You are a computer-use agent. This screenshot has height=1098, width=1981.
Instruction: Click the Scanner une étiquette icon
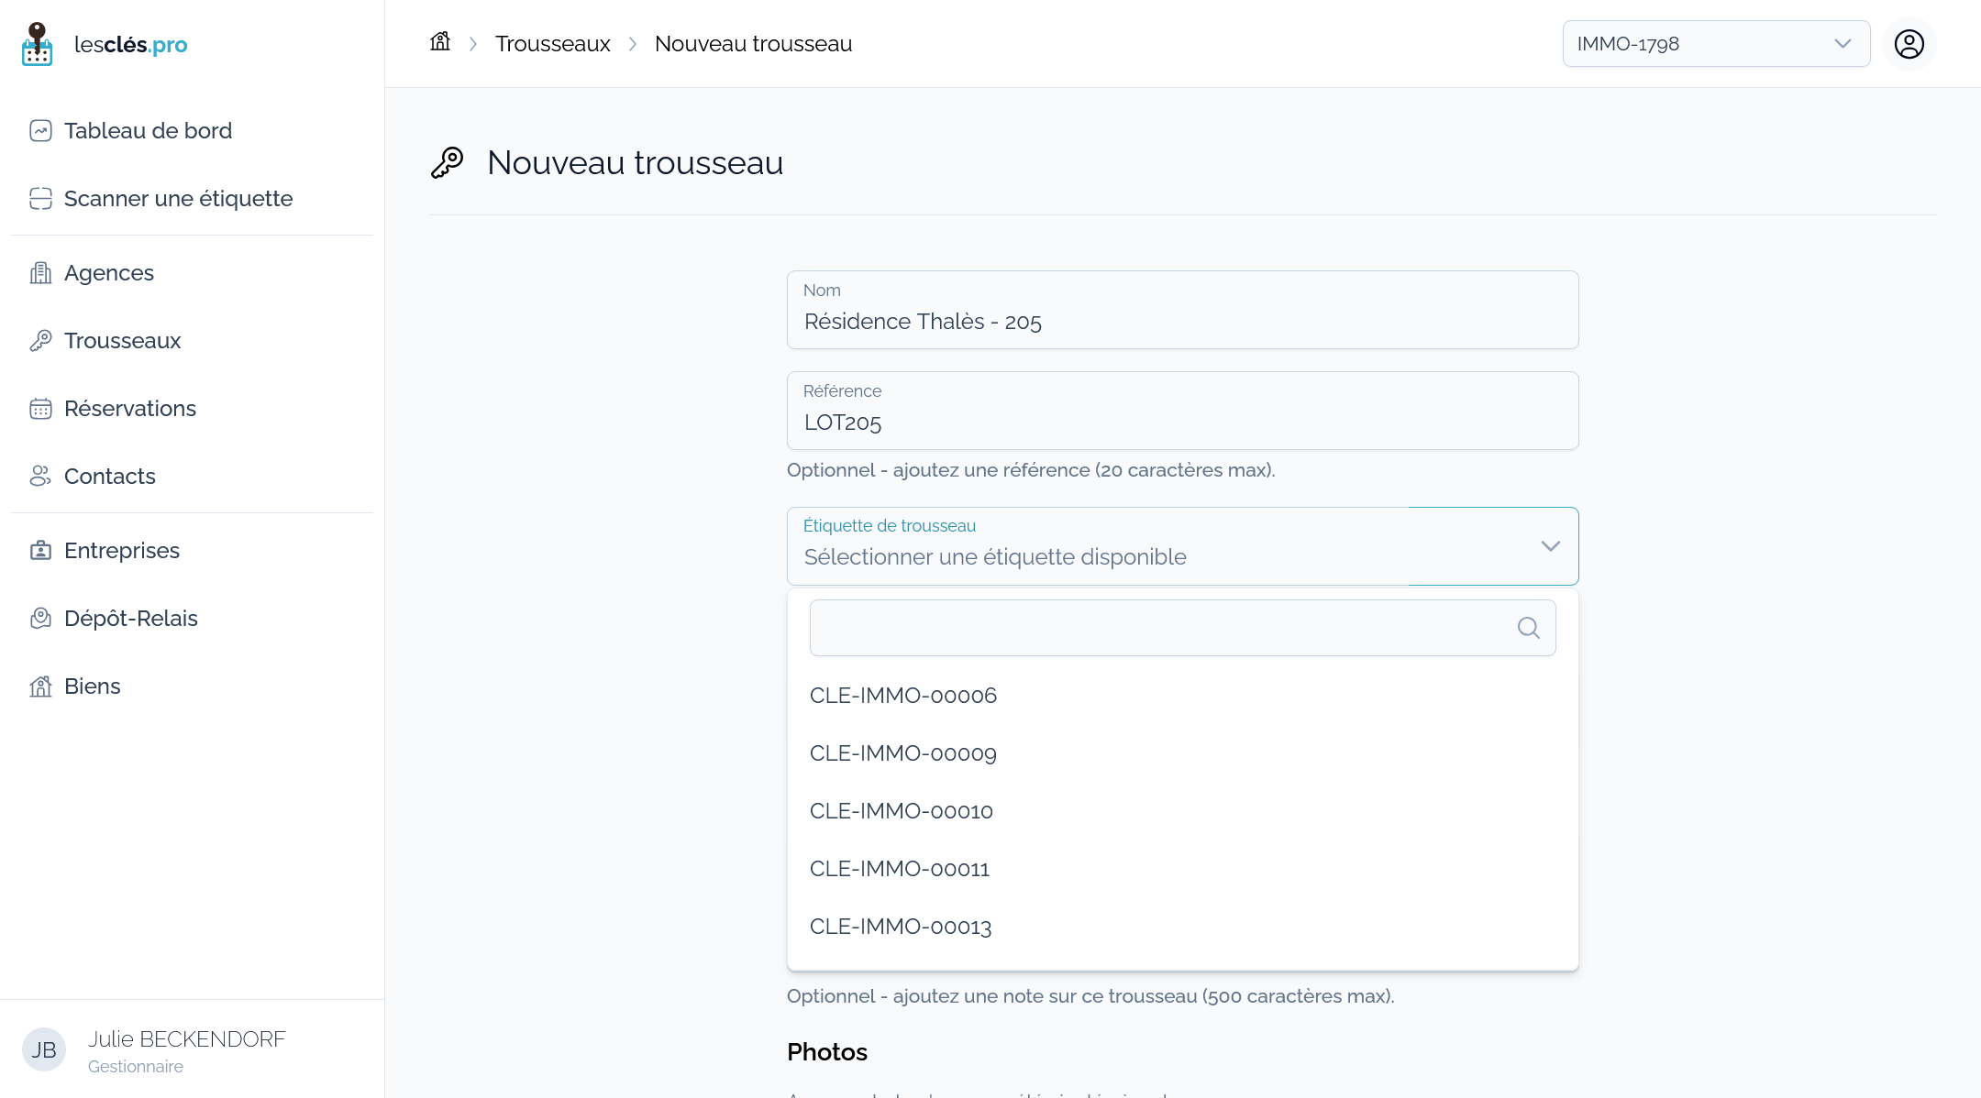(x=40, y=199)
